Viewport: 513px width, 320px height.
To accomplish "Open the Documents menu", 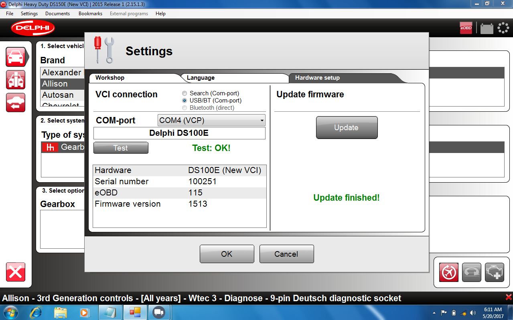I will coord(58,14).
